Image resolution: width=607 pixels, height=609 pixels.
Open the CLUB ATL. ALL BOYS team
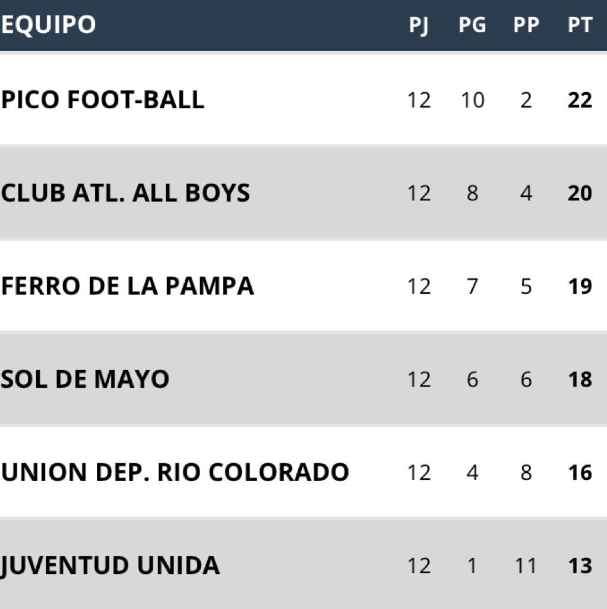pyautogui.click(x=125, y=193)
